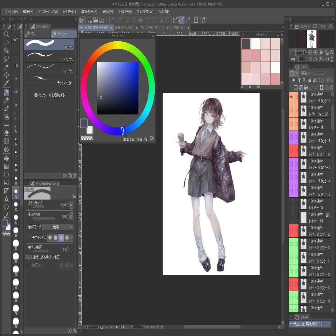Open the help question mark icon

coord(204,20)
